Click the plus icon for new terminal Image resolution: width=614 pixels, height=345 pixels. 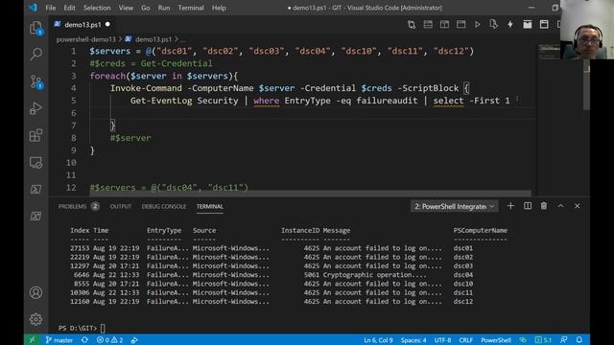pos(510,206)
